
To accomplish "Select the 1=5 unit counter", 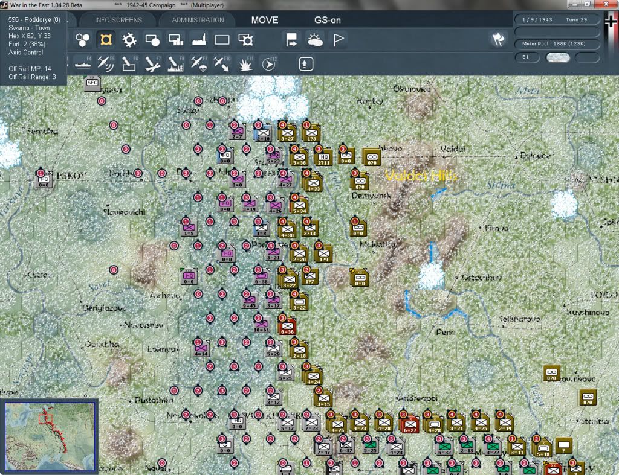I will click(189, 228).
